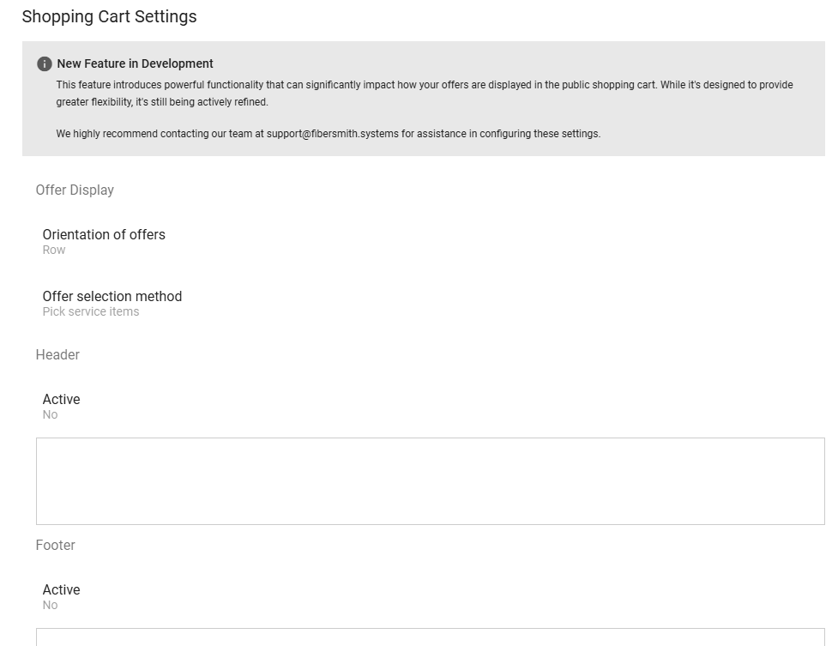Click inside the Footer content text box
Screen dimensions: 838x646
tap(430, 637)
